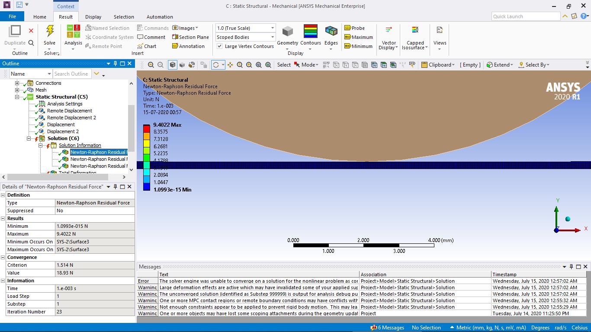
Task: Open the File menu
Action: 12,16
